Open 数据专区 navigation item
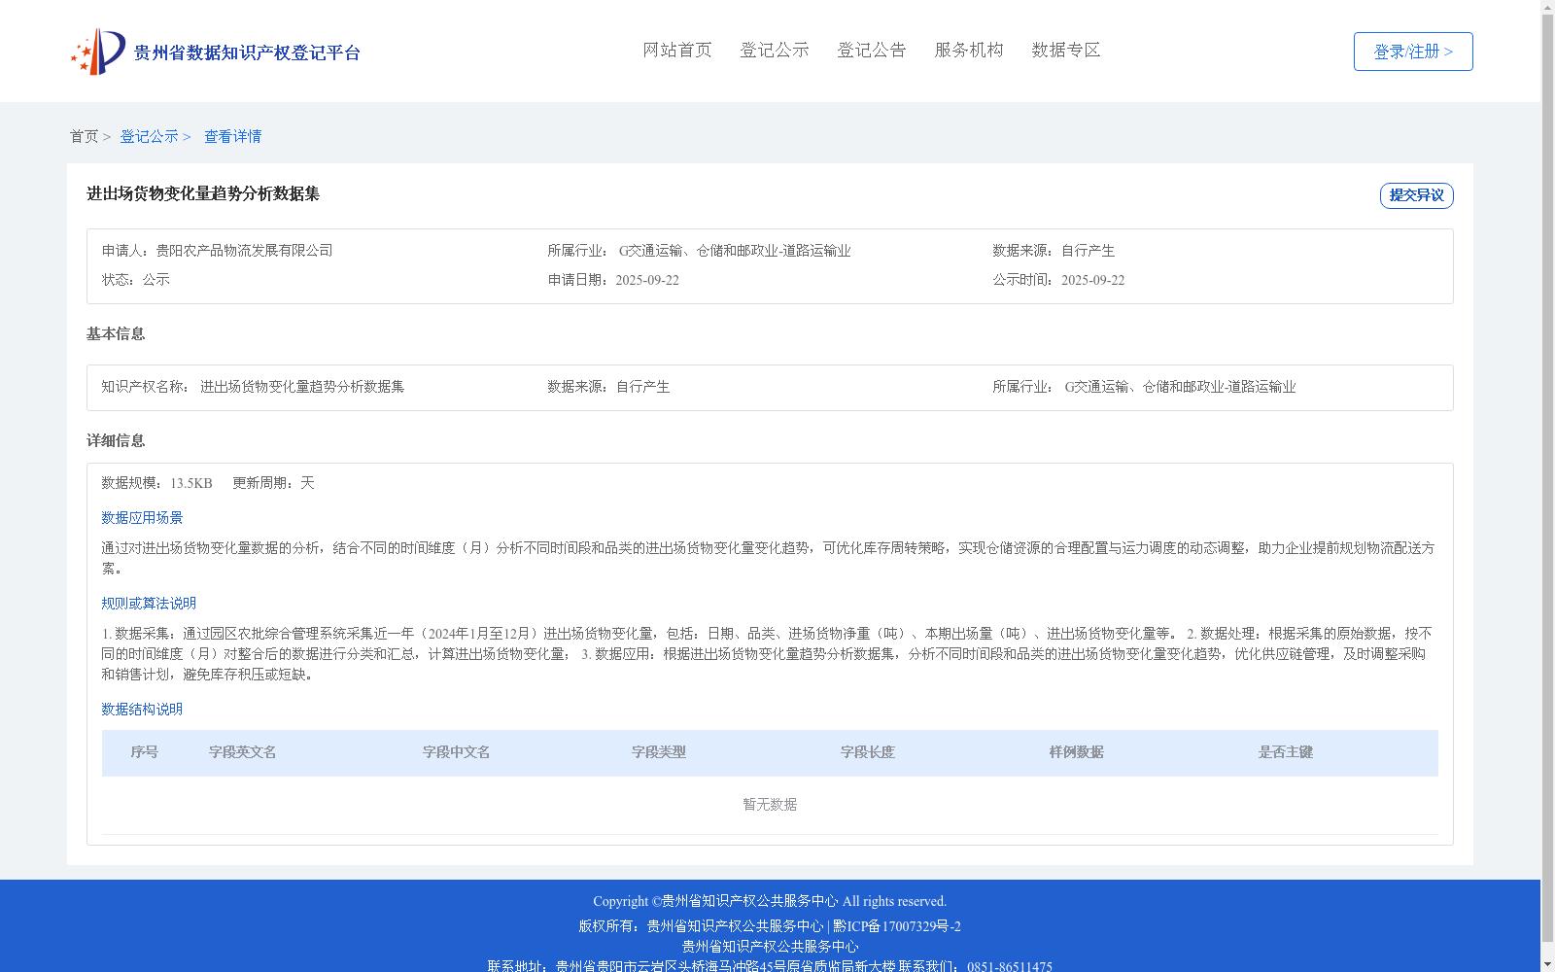 coord(1066,51)
